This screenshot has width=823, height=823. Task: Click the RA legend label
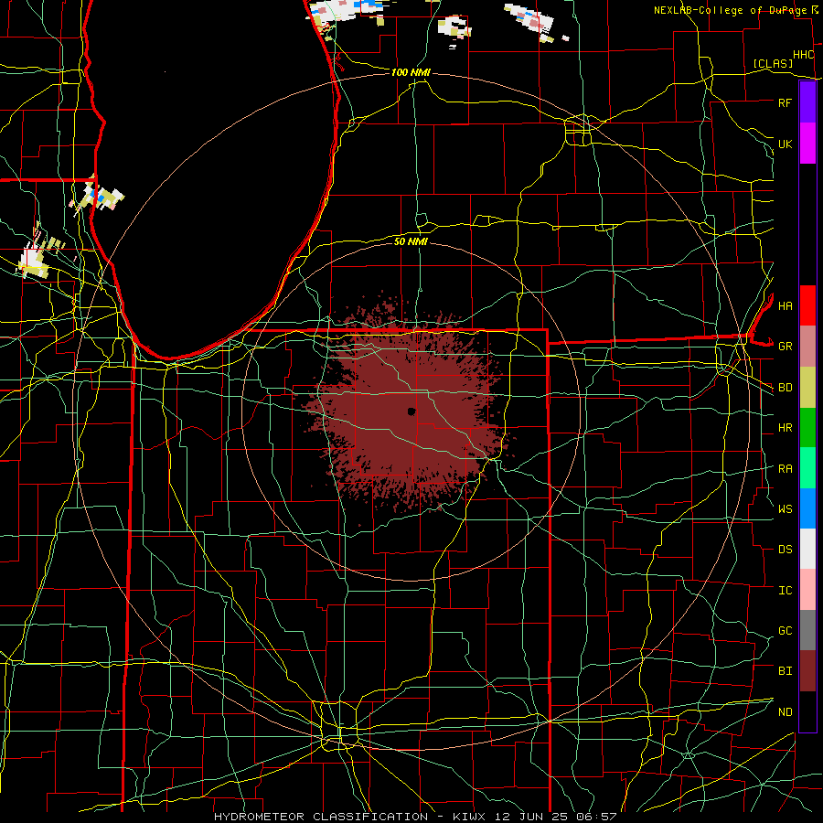(785, 469)
